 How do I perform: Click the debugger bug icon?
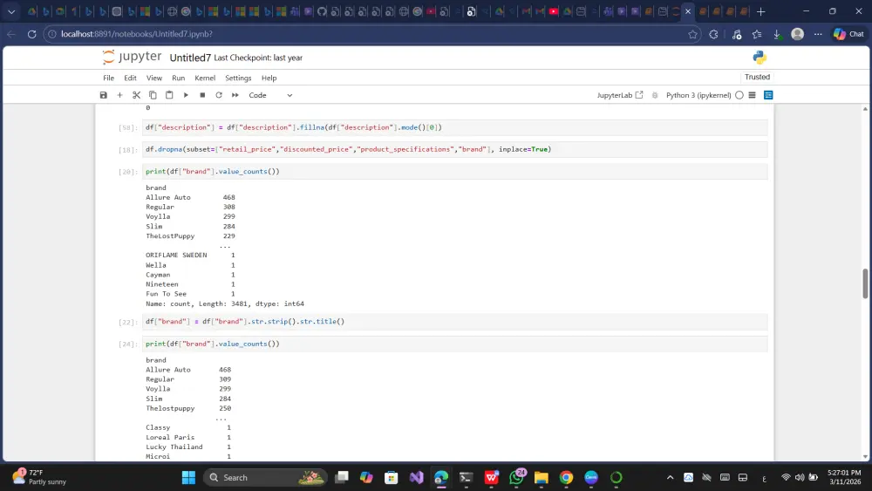point(655,95)
